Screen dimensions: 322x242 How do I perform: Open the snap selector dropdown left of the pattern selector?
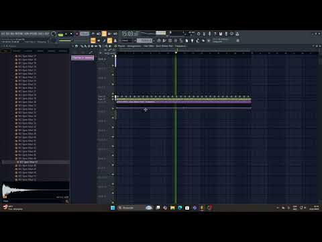(126, 40)
